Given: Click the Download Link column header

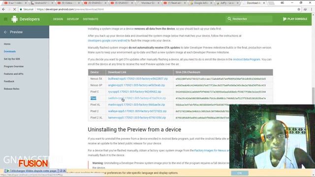Looking at the screenshot, I should click(117, 72).
